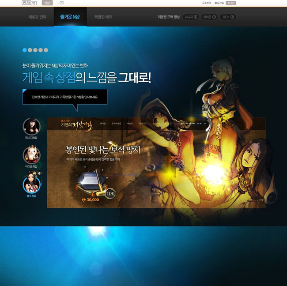Open 회원가입 link in top bar
Screen dimensions: 287x286
point(219,3)
